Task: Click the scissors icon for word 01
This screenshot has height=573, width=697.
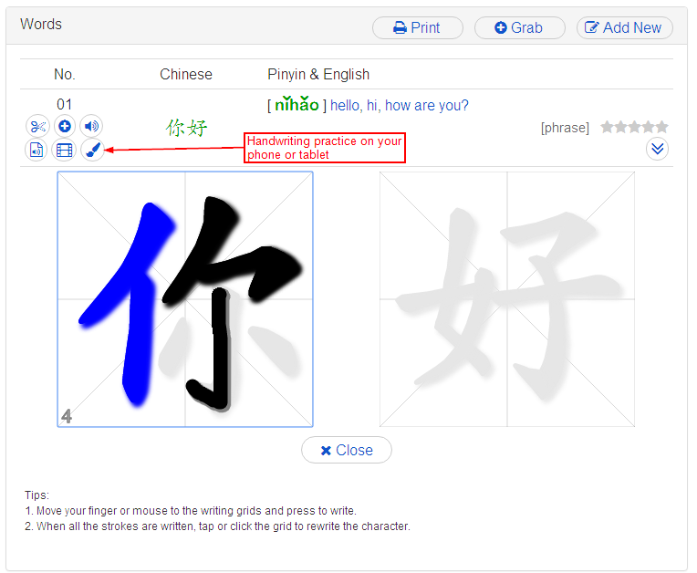Action: pos(36,126)
